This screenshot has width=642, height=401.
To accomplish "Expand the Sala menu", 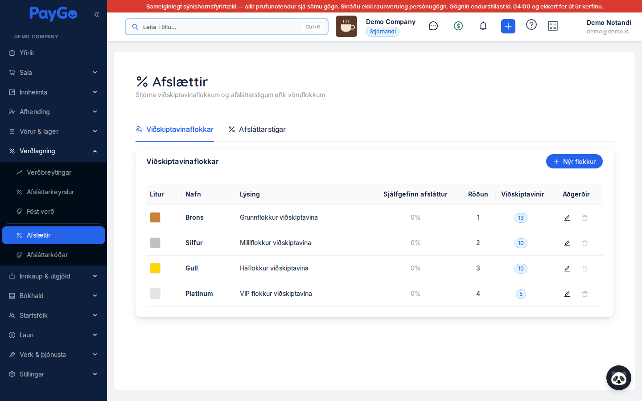I will (53, 73).
